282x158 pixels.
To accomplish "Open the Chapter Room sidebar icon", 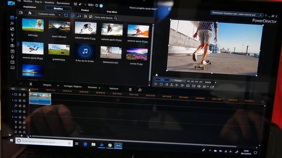I will [x=12, y=62].
